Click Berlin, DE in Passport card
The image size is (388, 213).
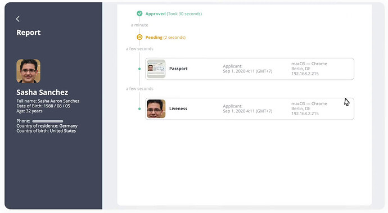click(x=301, y=69)
